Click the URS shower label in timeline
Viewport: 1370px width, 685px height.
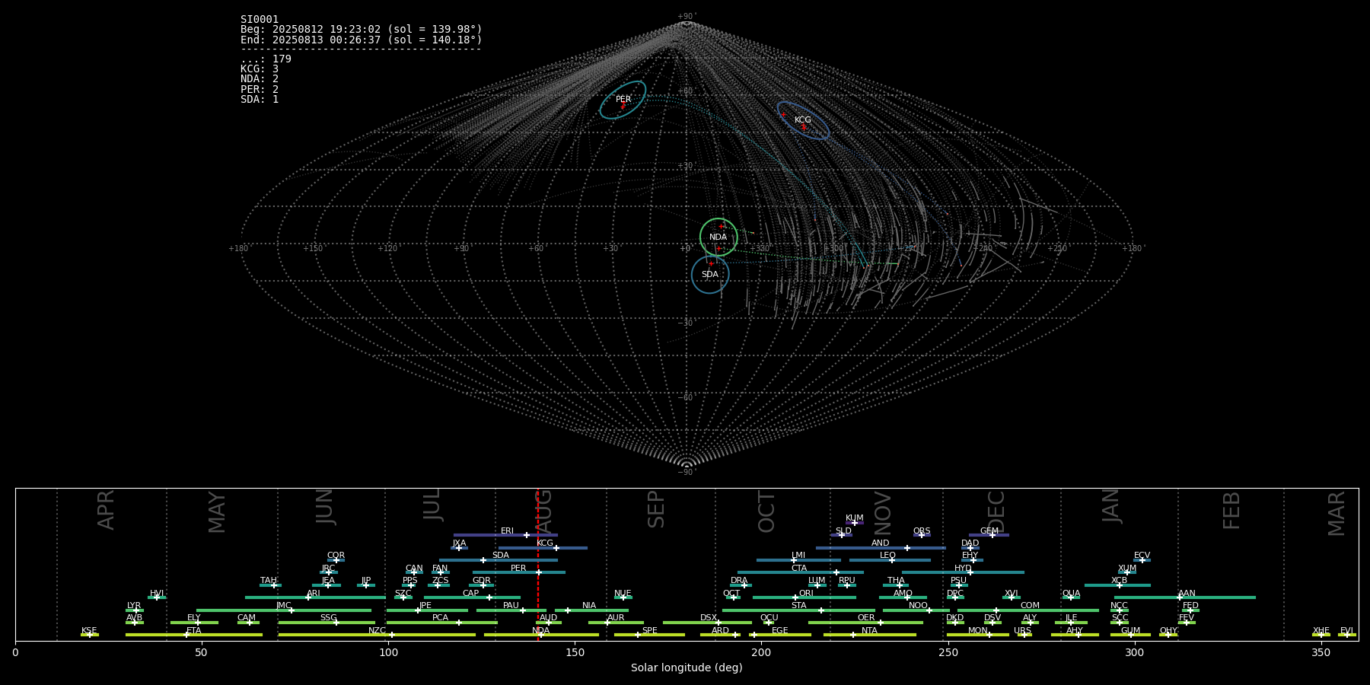1022,631
